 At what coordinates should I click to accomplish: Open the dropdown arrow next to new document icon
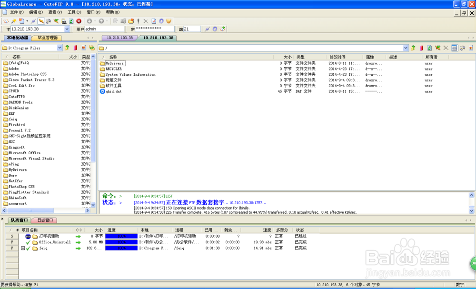point(27,21)
